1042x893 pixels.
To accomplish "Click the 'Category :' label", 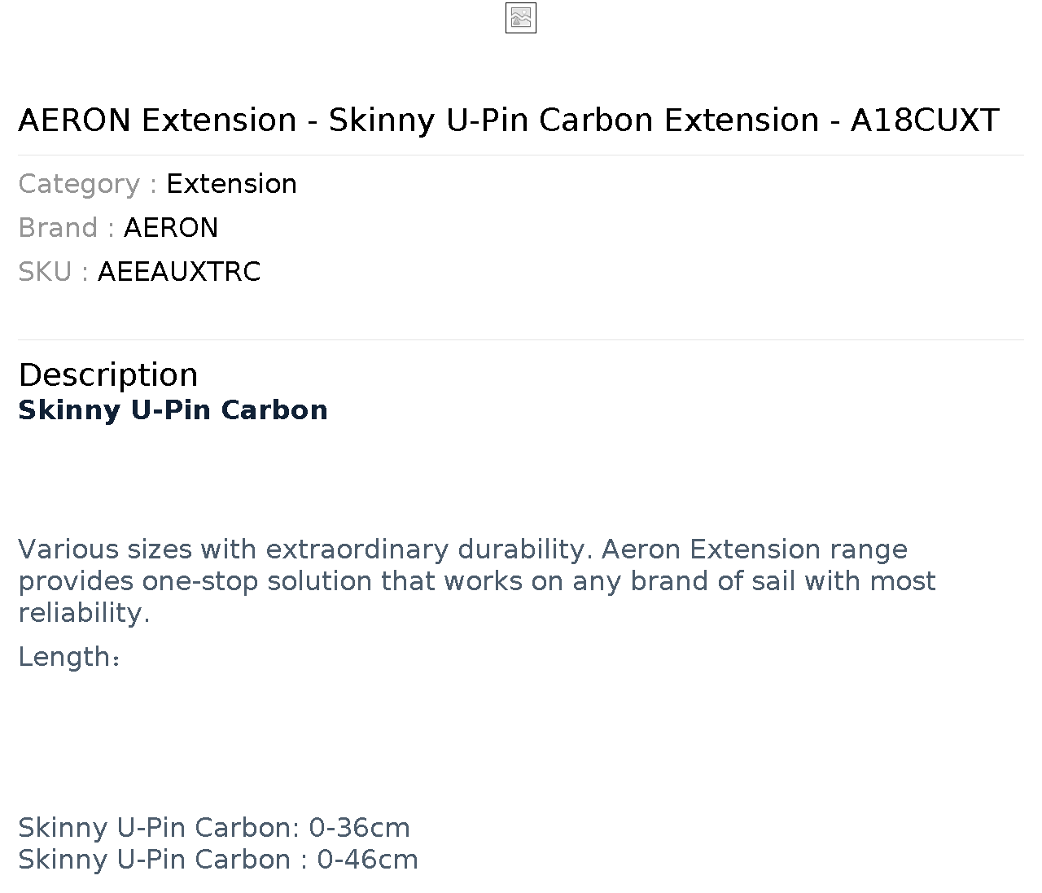I will [88, 184].
